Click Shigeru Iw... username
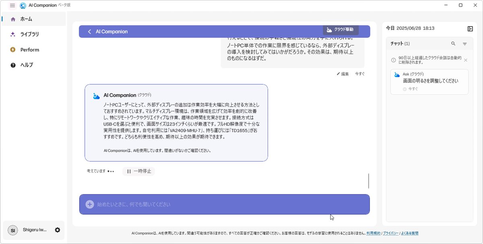 point(35,230)
